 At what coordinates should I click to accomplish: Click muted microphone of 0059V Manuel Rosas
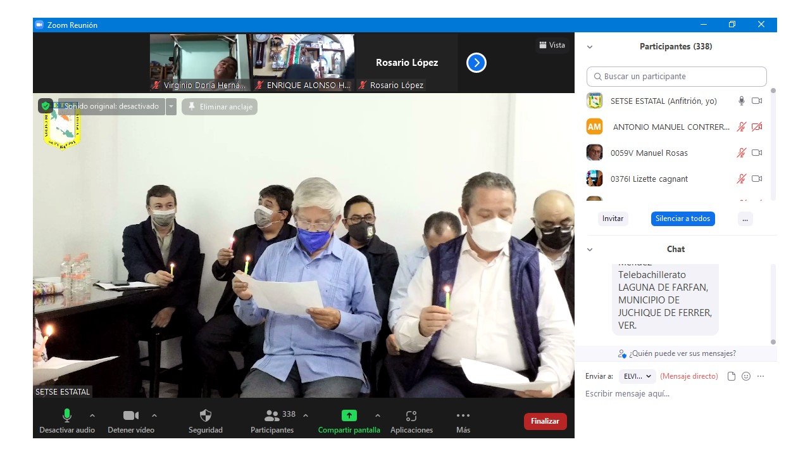[742, 153]
